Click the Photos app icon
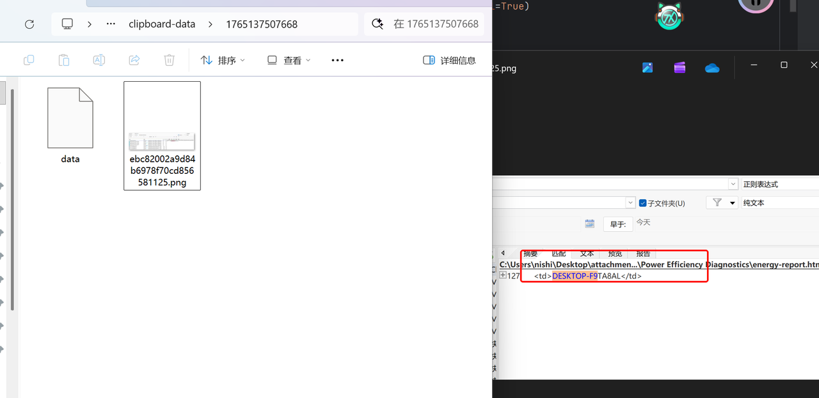This screenshot has width=819, height=398. click(x=648, y=68)
